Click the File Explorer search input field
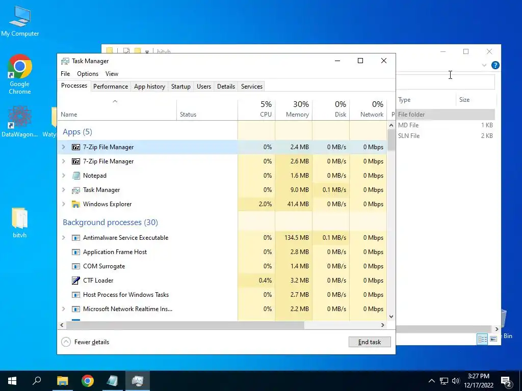 [x=445, y=82]
